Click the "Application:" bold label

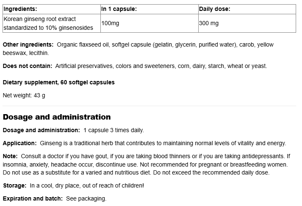pos(20,143)
